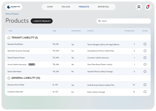Image resolution: width=156 pixels, height=111 pixels.
Task: Click attributes count 12 for Corporate Safety Net
Action: 134,92
